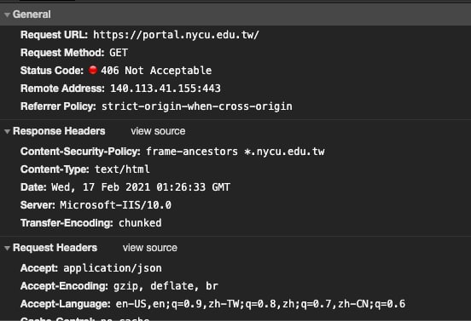Select the Content-Type text/html value
Image resolution: width=471 pixels, height=321 pixels.
click(122, 169)
